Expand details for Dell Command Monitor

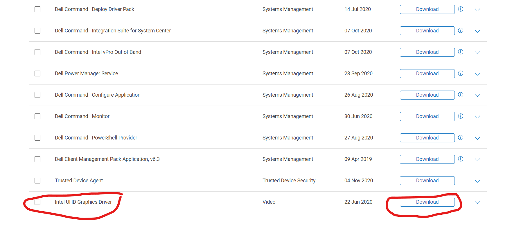click(x=477, y=117)
